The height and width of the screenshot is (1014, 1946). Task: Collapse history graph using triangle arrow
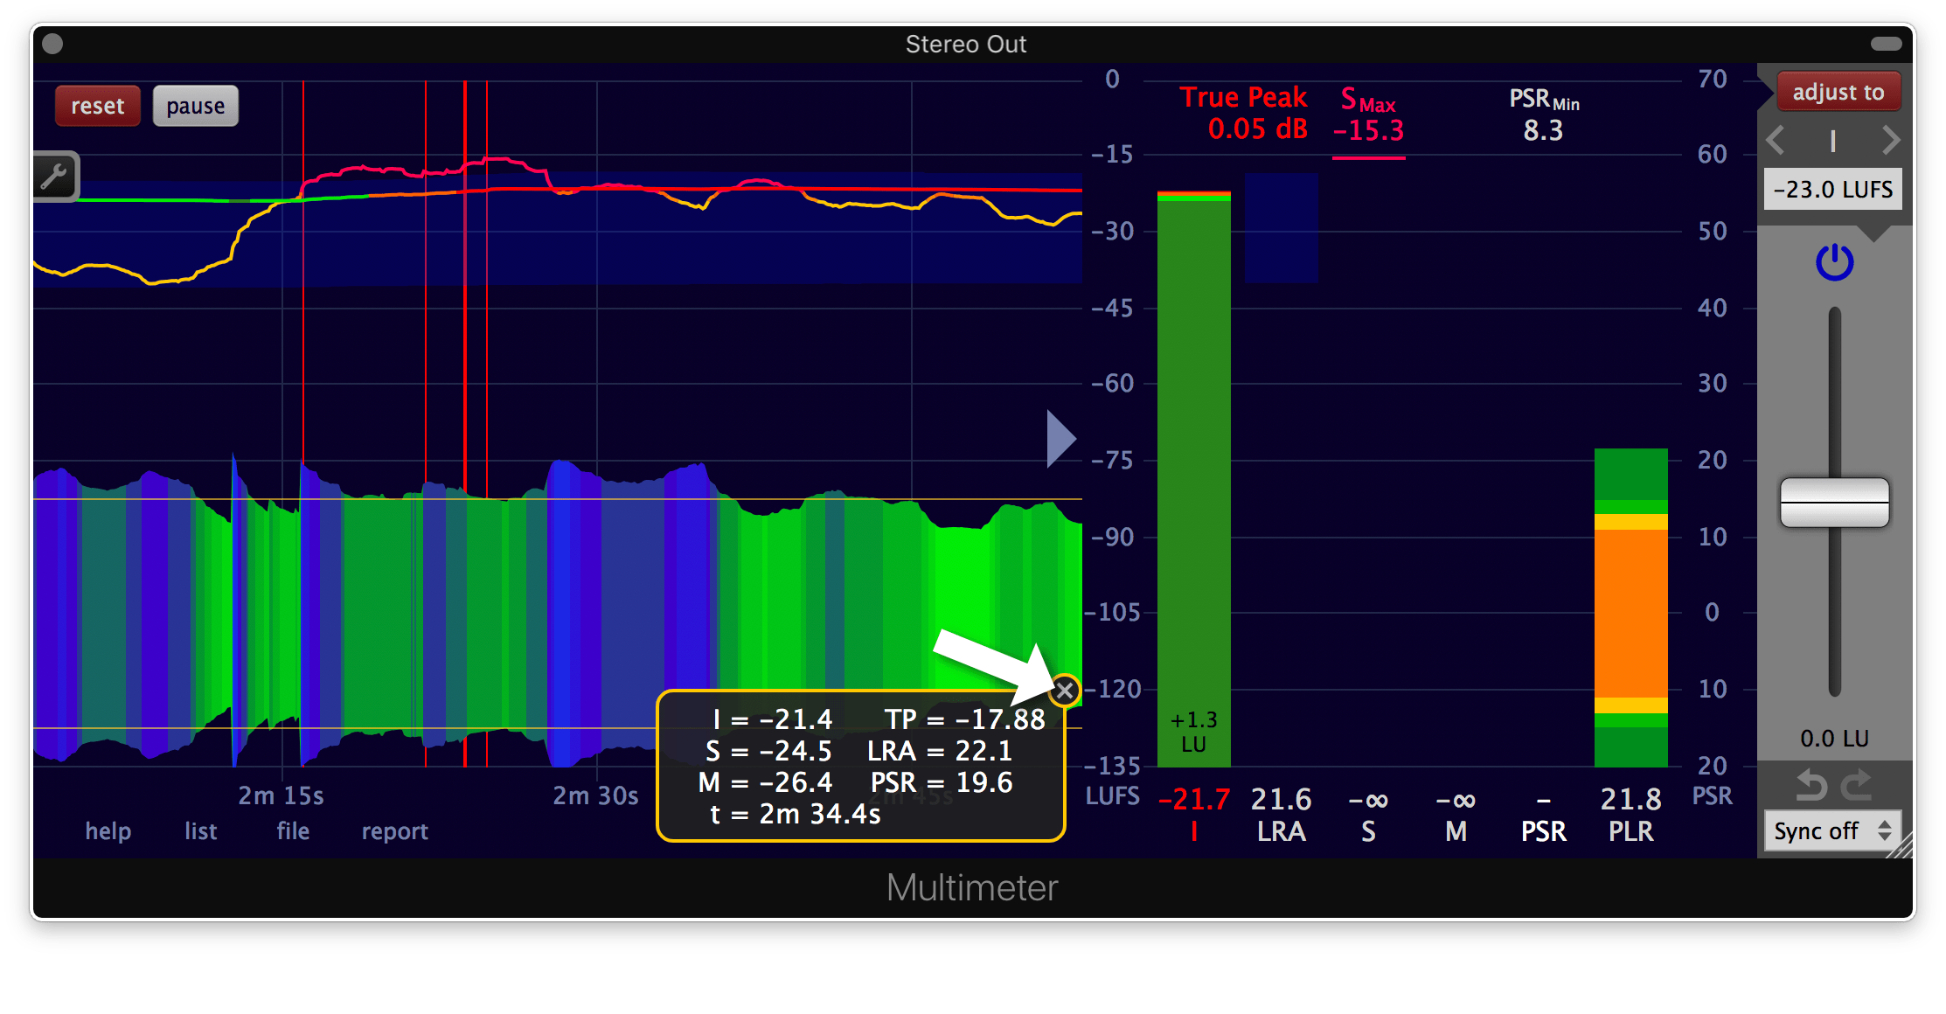(1060, 439)
